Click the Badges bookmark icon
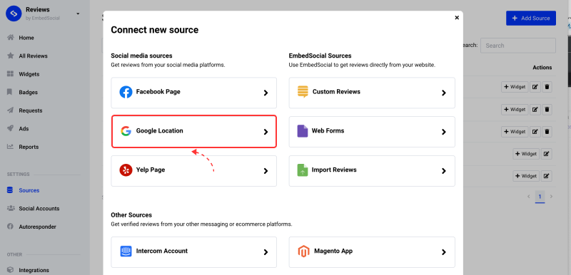Image resolution: width=571 pixels, height=275 pixels. point(10,92)
